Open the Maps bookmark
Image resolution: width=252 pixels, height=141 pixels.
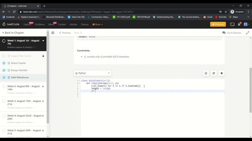(233, 17)
